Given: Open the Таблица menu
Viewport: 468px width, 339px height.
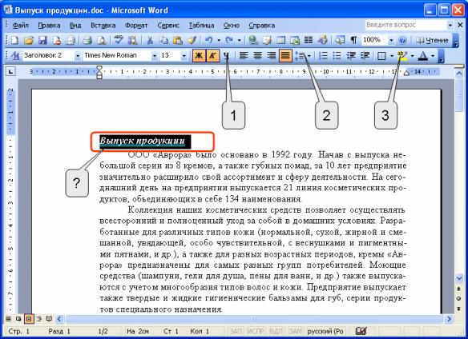Looking at the screenshot, I should tap(201, 26).
